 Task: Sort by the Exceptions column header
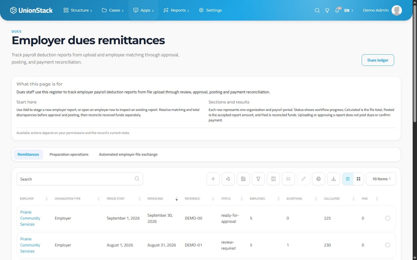click(x=302, y=199)
